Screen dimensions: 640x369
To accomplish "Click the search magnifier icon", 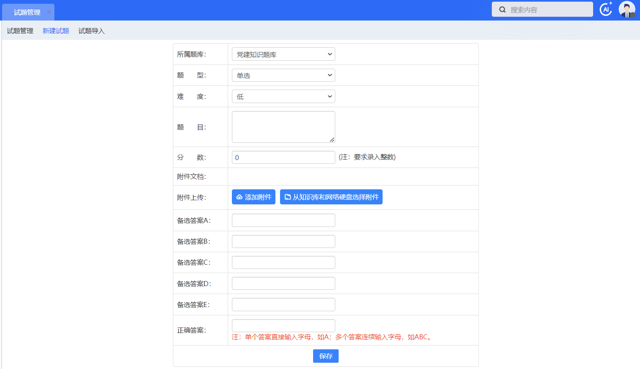I will pyautogui.click(x=502, y=10).
